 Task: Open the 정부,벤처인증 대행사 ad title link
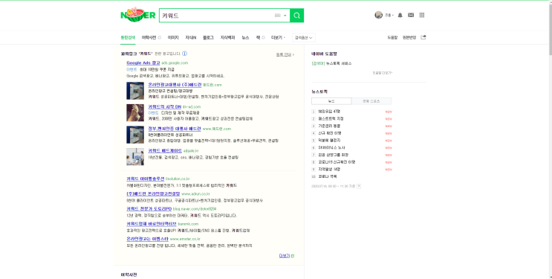(x=175, y=129)
